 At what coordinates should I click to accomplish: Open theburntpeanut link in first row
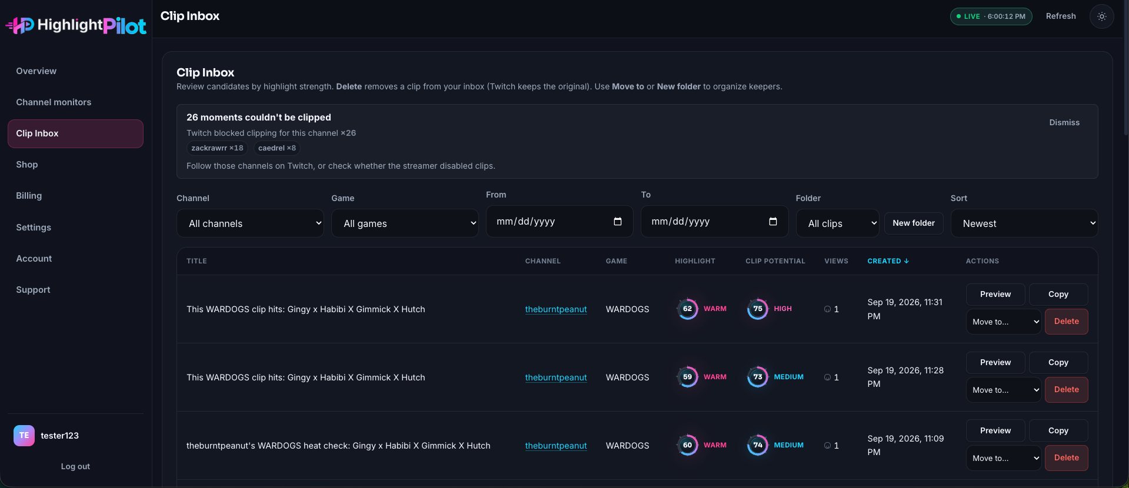[556, 309]
